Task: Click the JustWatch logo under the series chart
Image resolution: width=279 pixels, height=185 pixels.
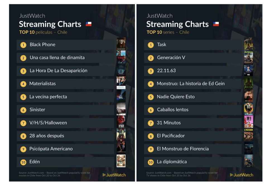Action: [242, 175]
